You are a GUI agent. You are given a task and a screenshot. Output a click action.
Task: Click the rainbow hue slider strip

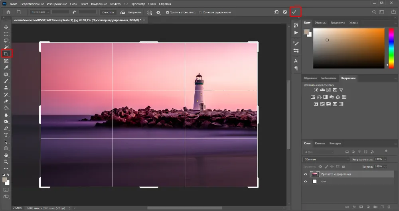click(391, 48)
